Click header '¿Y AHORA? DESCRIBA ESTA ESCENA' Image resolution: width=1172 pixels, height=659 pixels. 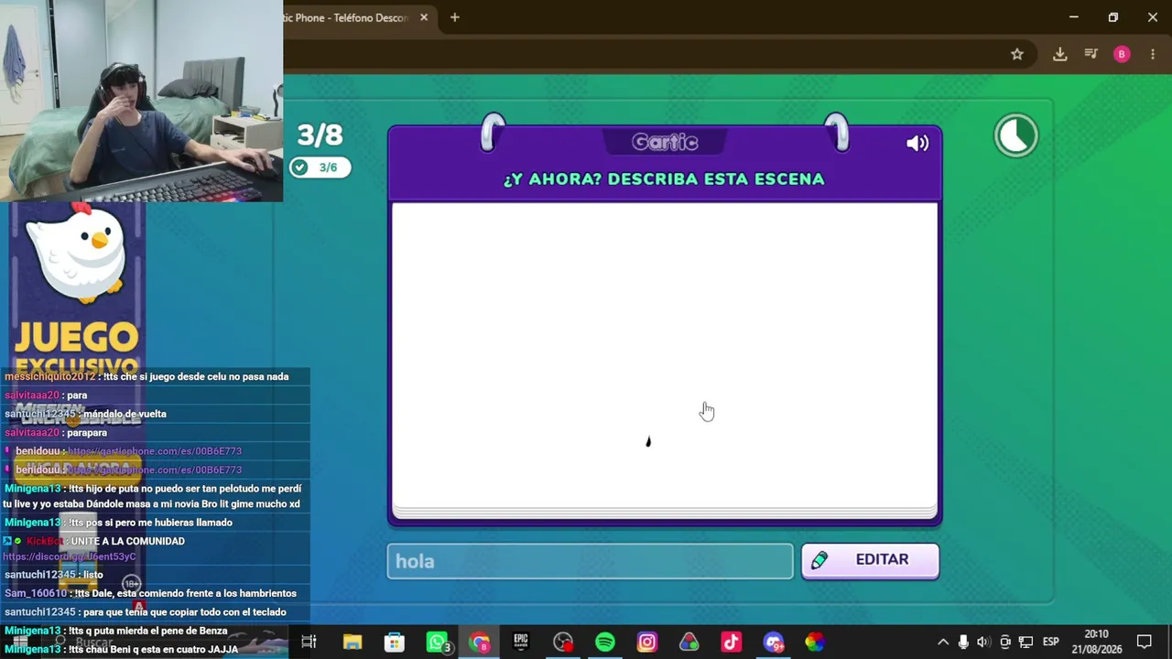664,179
